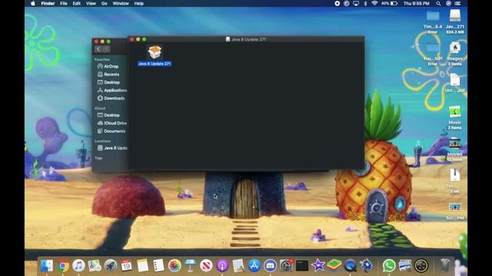Select the Unt...pdf file on the desktop
Image resolution: width=492 pixels, height=276 pixels.
pyautogui.click(x=454, y=83)
